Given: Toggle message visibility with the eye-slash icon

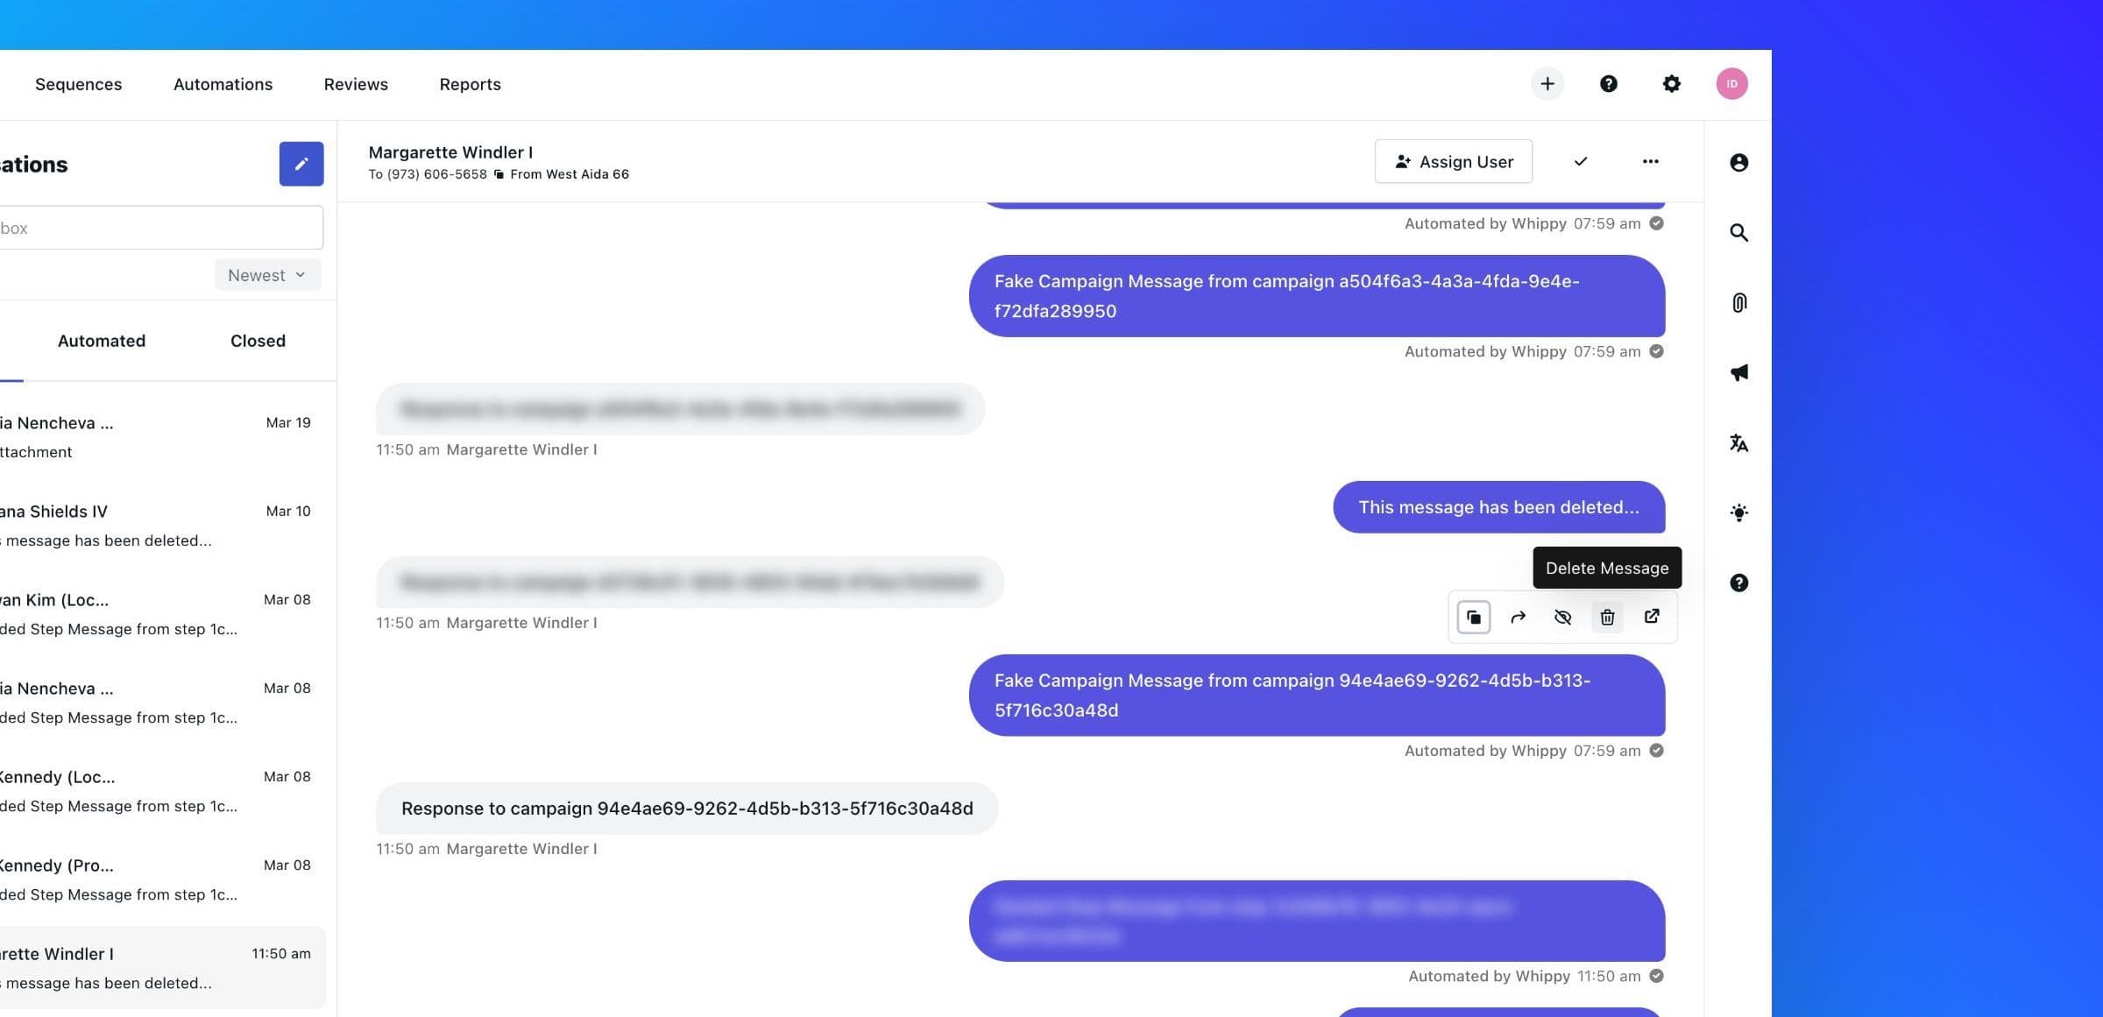Looking at the screenshot, I should (x=1562, y=617).
